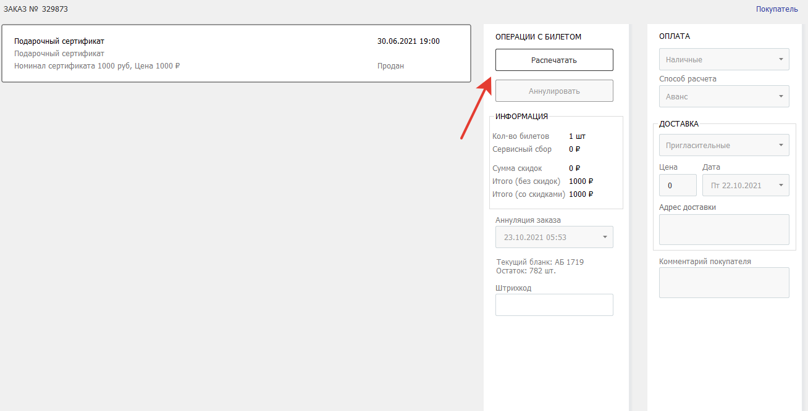Focus the Штрихкод input field

click(554, 305)
